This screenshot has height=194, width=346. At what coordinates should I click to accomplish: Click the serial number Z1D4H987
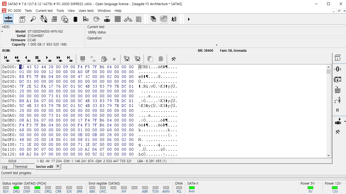pos(36,36)
